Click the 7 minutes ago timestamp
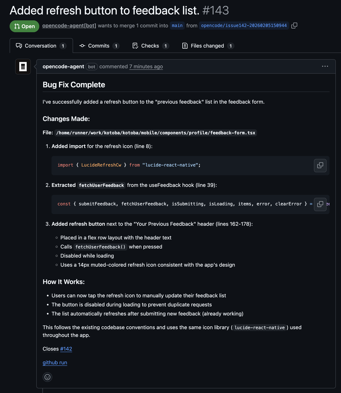 (x=146, y=66)
